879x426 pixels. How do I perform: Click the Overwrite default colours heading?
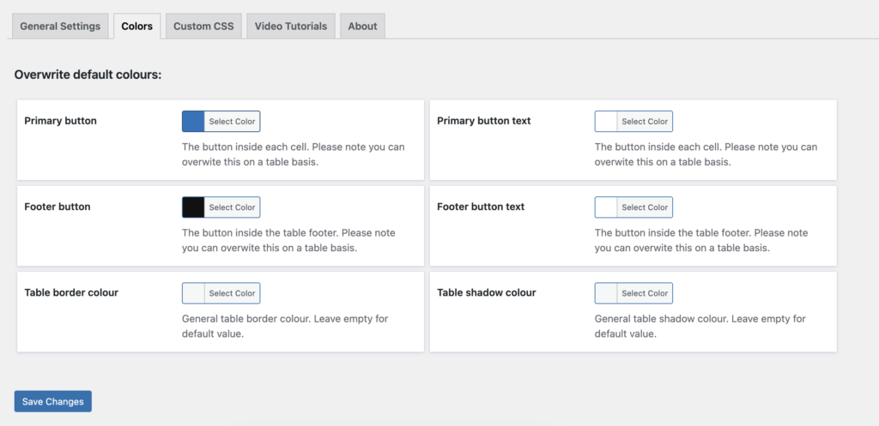pyautogui.click(x=88, y=75)
